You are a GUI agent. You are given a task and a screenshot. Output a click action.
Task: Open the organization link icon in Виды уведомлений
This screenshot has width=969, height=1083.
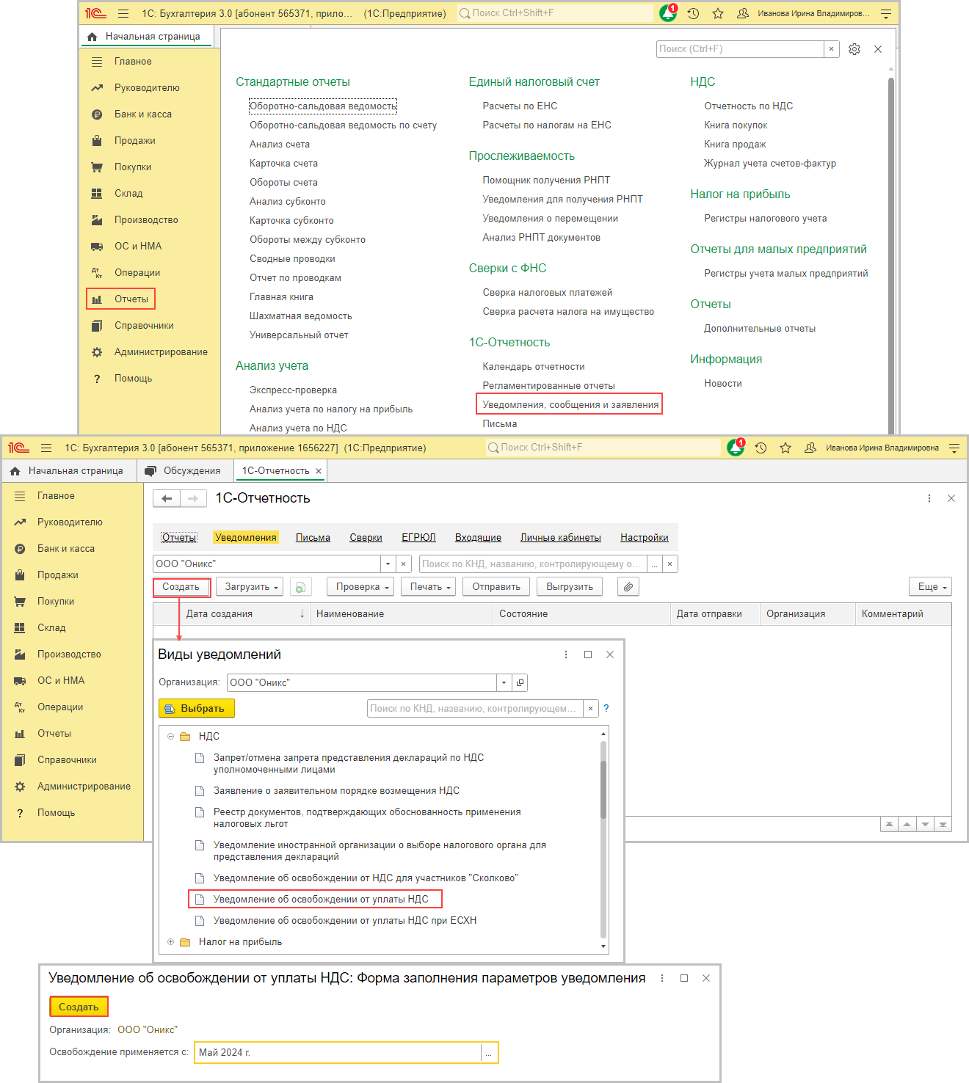point(520,683)
